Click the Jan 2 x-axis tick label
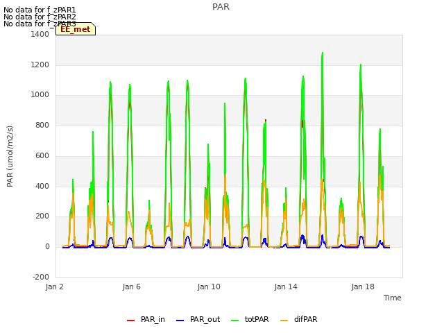Viewport: 444px width, 333px height. [54, 287]
